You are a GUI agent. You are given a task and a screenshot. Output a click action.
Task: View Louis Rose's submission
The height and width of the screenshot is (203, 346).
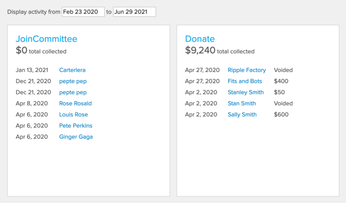click(74, 115)
